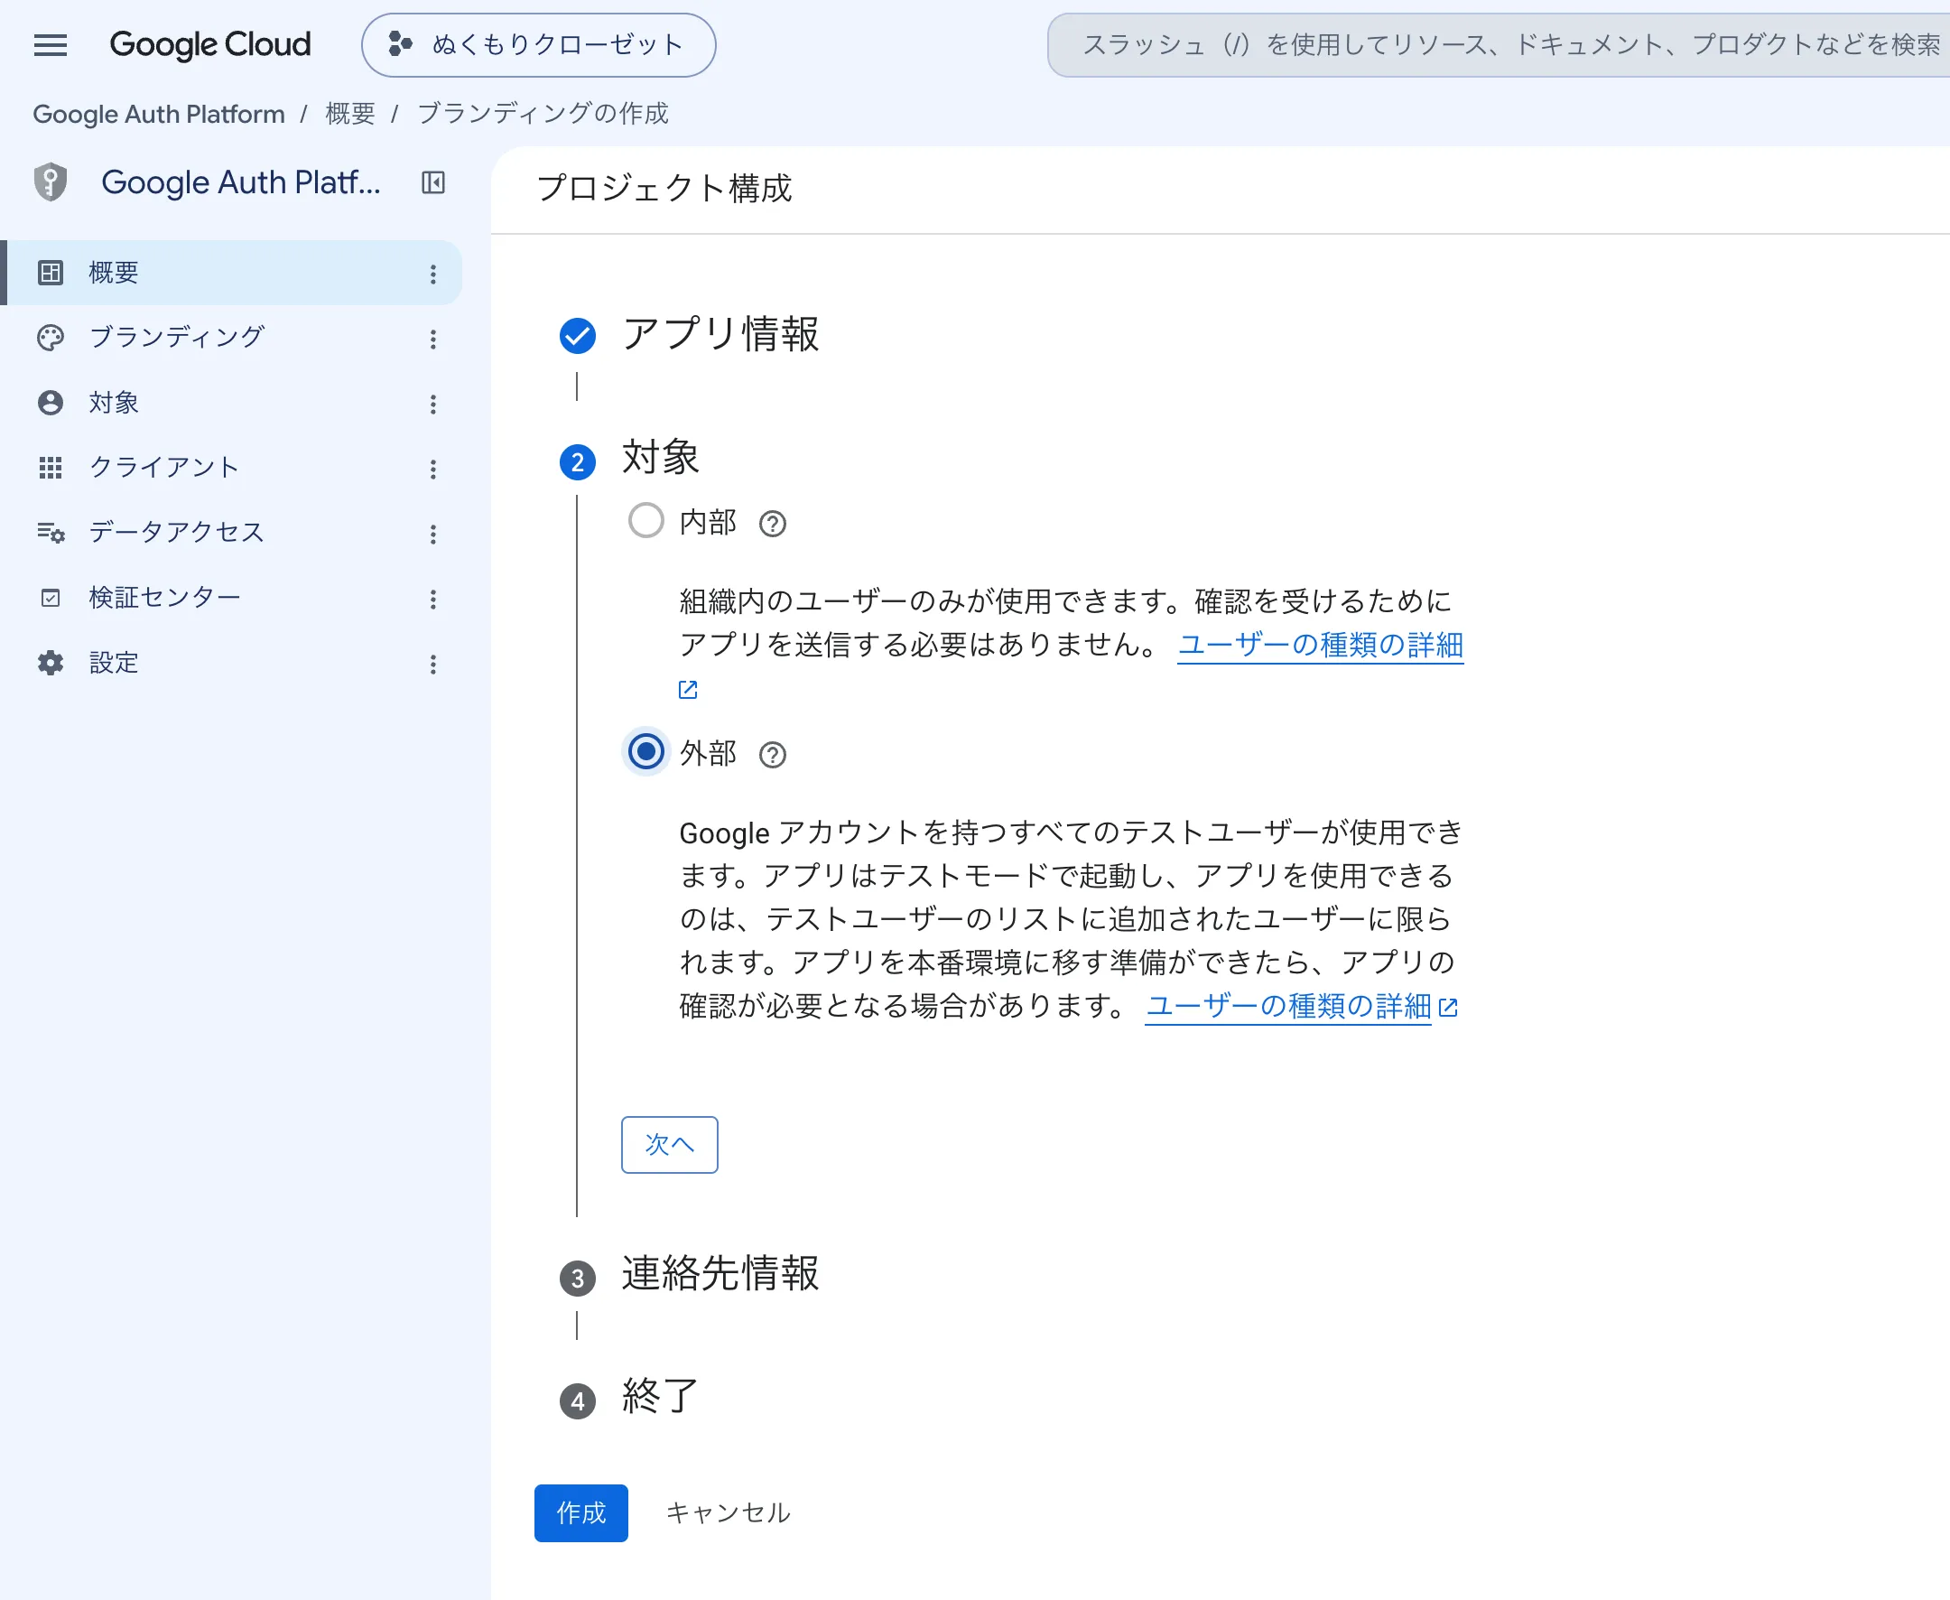Click external-link icon beside 外部 details link
Image resolution: width=1950 pixels, height=1600 pixels.
[x=1448, y=1008]
